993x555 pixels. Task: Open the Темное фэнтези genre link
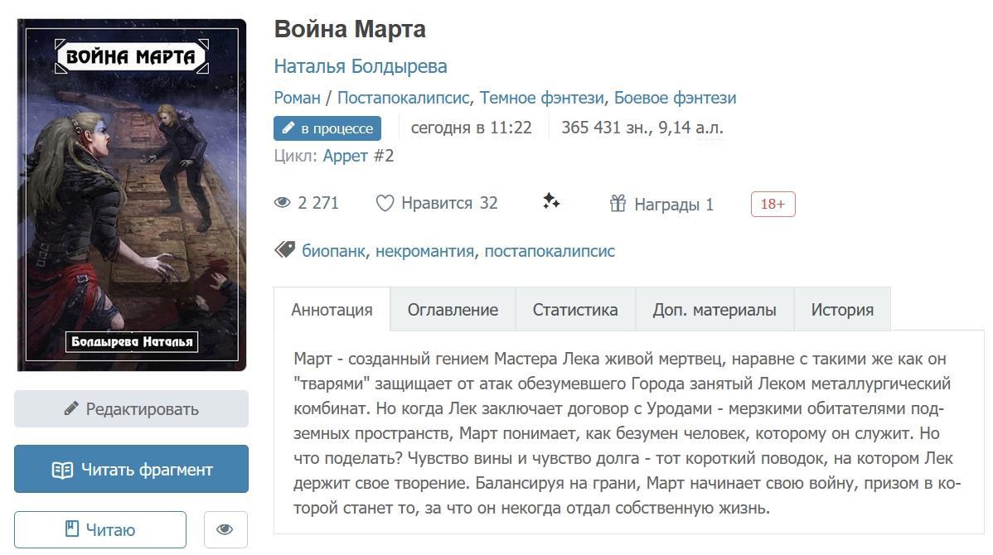[542, 98]
